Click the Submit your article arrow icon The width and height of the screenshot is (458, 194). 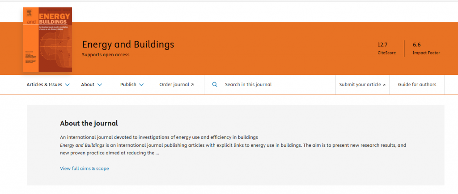click(x=384, y=85)
